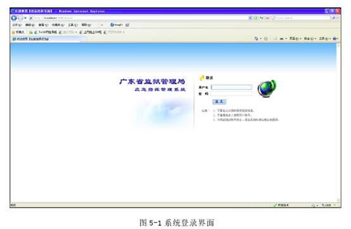351x229 pixels.
Task: Click the browser Back arrow button
Action: pyautogui.click(x=14, y=18)
